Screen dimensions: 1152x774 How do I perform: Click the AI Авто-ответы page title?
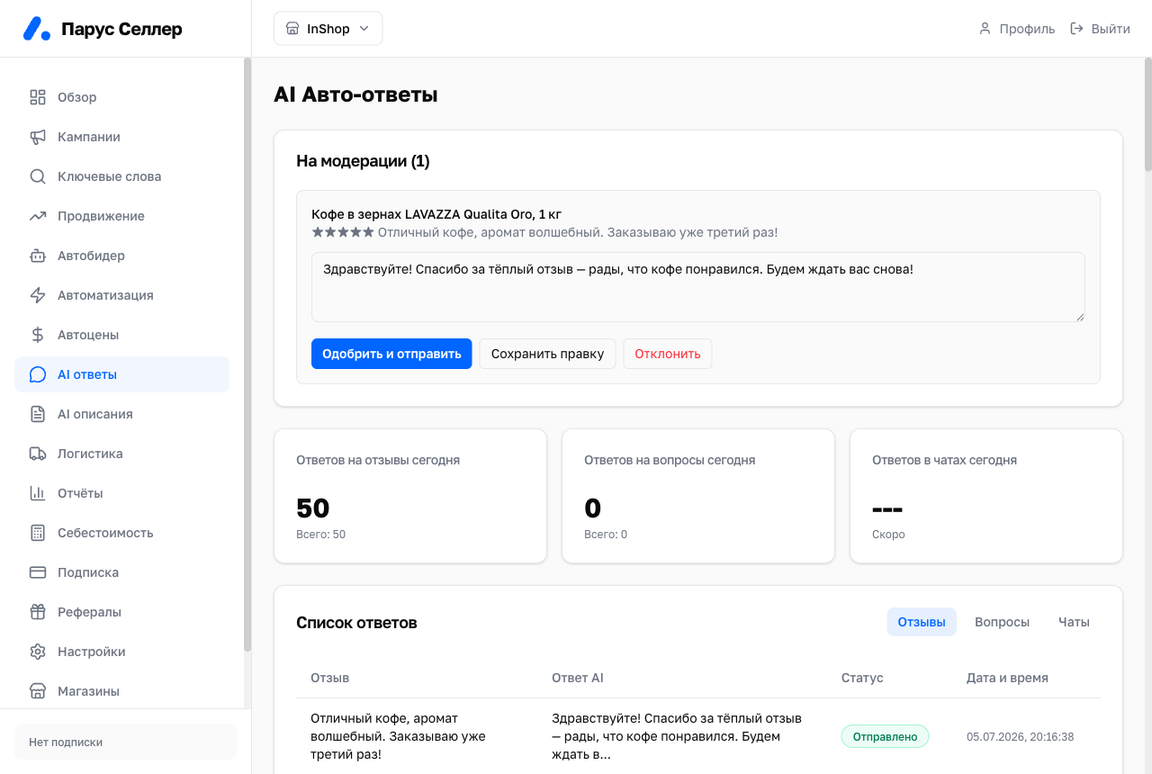[355, 94]
